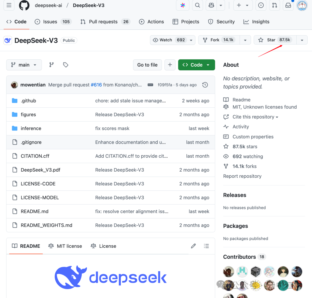The height and width of the screenshot is (298, 312).
Task: Click the Go to file button
Action: (147, 65)
